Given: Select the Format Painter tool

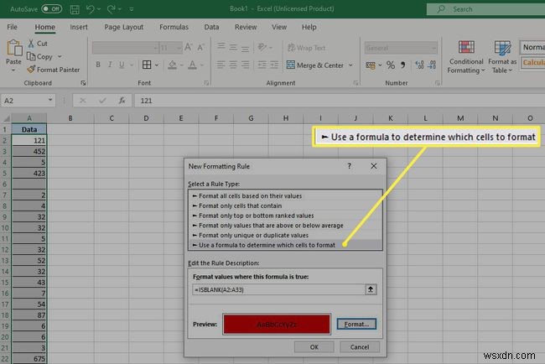Looking at the screenshot, I should 32,70.
